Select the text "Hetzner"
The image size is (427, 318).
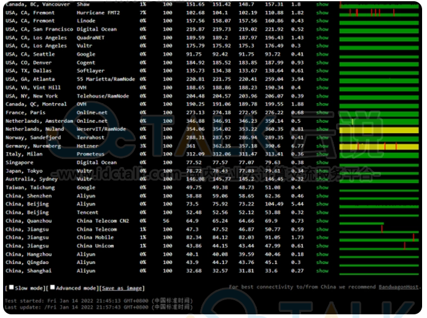(x=87, y=146)
